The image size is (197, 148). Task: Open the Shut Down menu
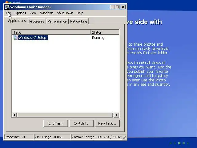(65, 13)
